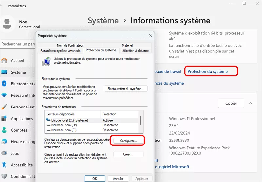This screenshot has height=182, width=262.
Task: Switch to the Matériel tab
Action: [x=127, y=45]
